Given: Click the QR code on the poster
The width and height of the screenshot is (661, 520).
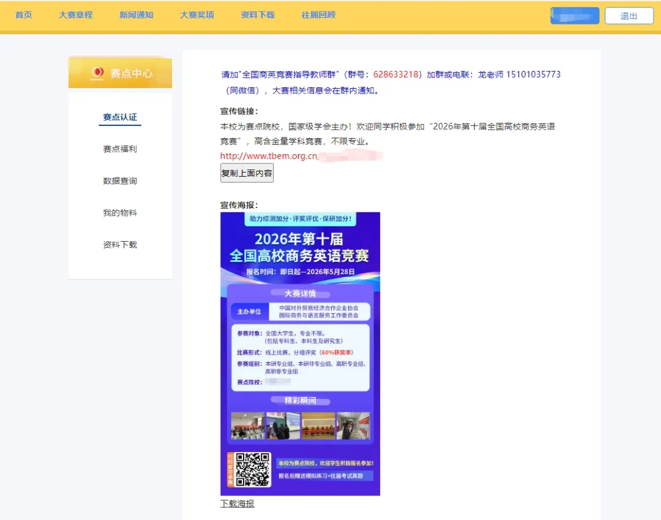Looking at the screenshot, I should [x=253, y=469].
